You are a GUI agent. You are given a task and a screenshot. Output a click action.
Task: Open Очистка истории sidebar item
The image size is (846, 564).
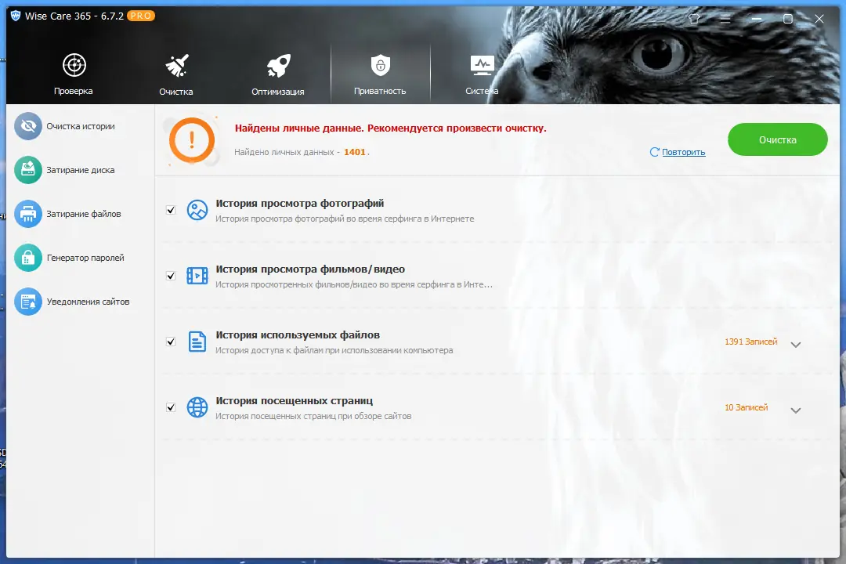pyautogui.click(x=80, y=126)
